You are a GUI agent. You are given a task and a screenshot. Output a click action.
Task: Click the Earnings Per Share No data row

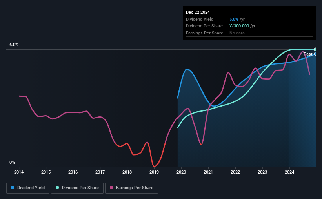click(x=249, y=33)
